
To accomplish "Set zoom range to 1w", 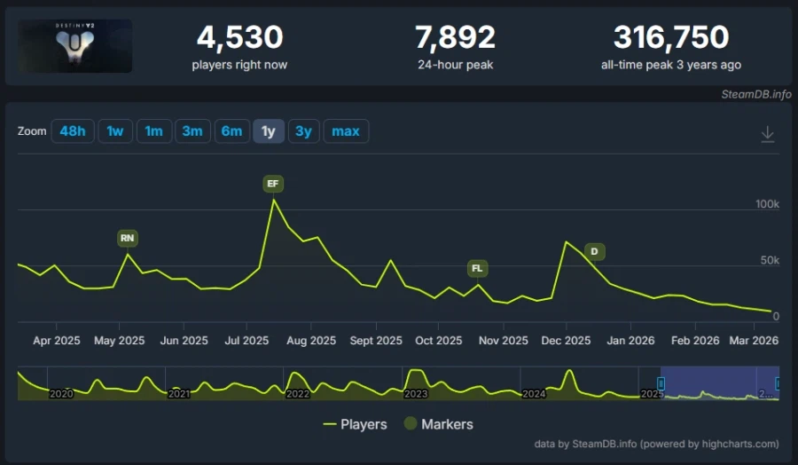I will pyautogui.click(x=115, y=131).
